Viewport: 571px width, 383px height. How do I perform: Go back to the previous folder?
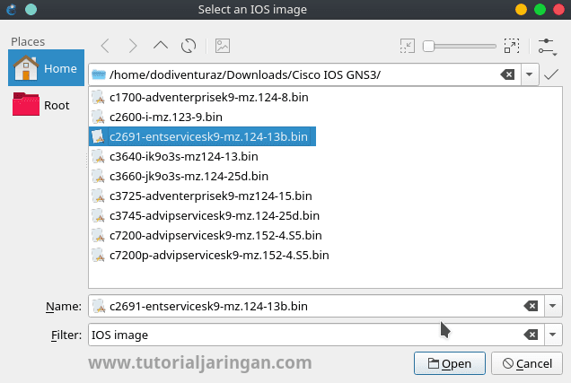pyautogui.click(x=105, y=46)
